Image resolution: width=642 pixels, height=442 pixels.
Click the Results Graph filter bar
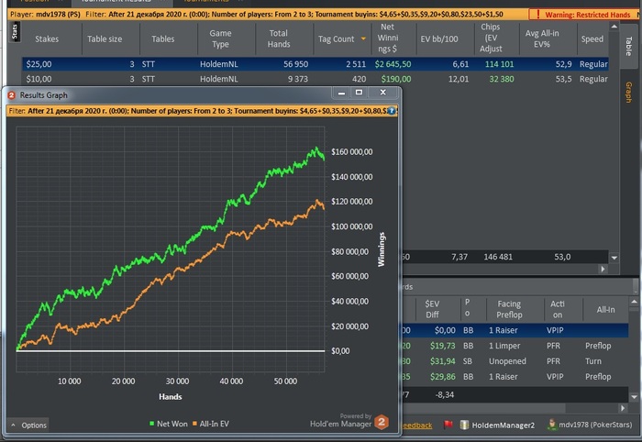tap(202, 111)
